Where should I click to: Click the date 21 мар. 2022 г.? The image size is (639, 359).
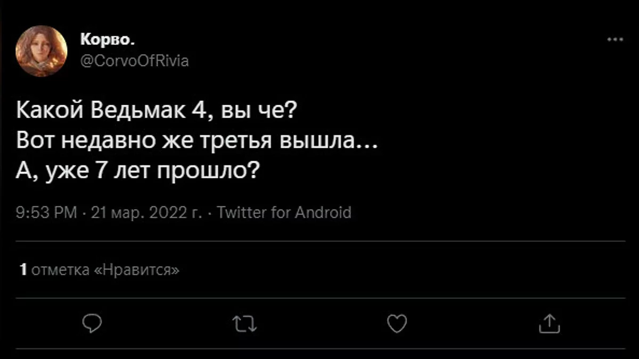coord(146,213)
